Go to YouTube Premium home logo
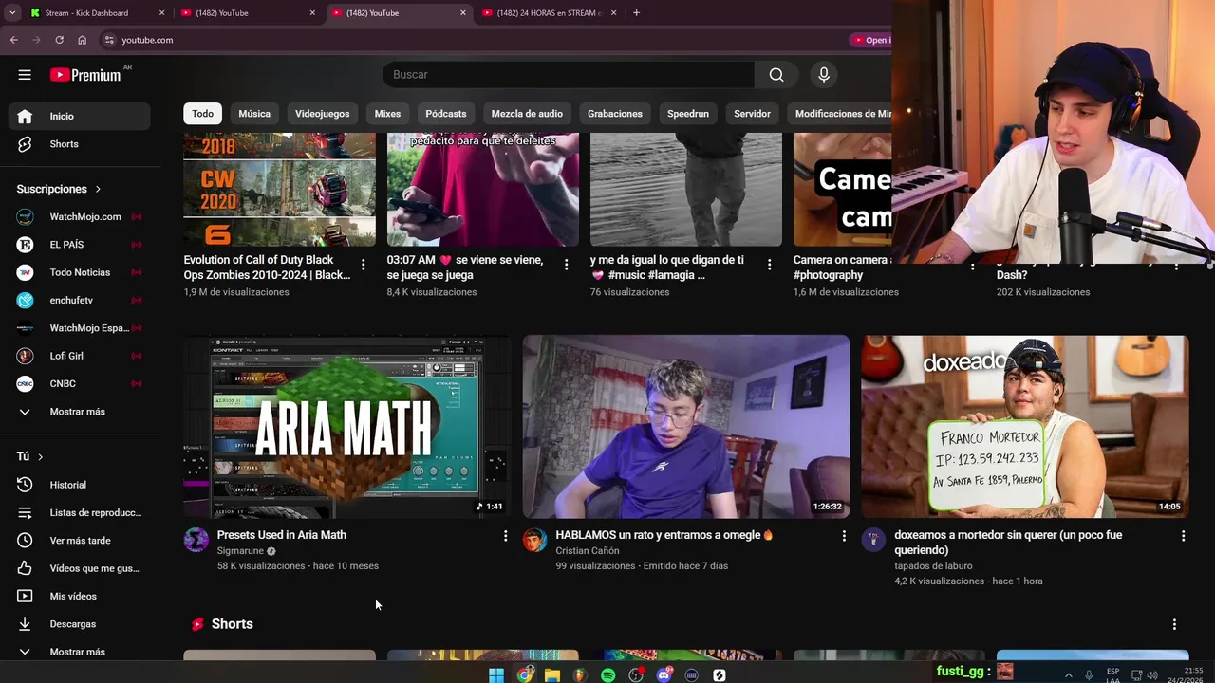1215x683 pixels. coord(86,75)
